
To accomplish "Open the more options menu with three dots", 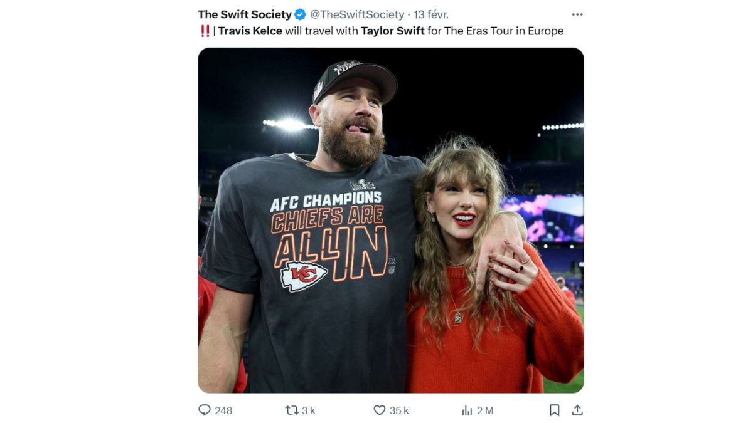I will pyautogui.click(x=578, y=13).
